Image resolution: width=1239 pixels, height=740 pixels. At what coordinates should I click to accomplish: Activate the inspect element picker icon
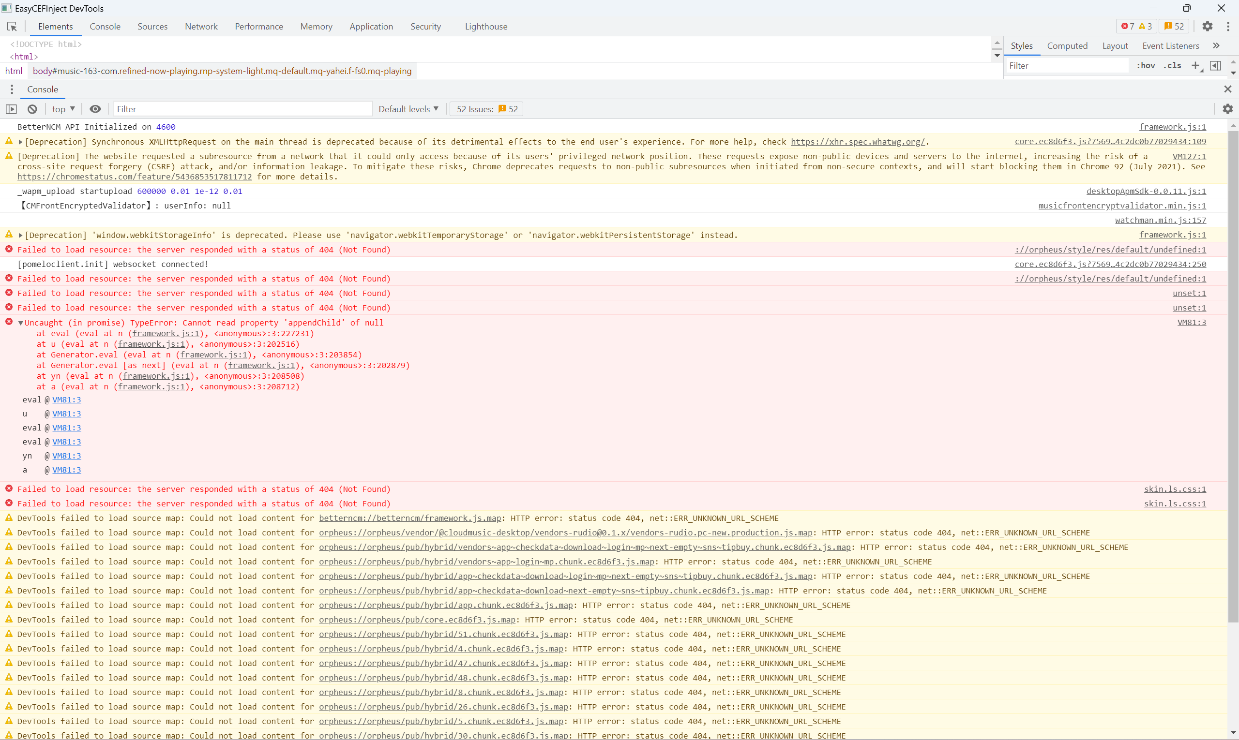(x=12, y=27)
